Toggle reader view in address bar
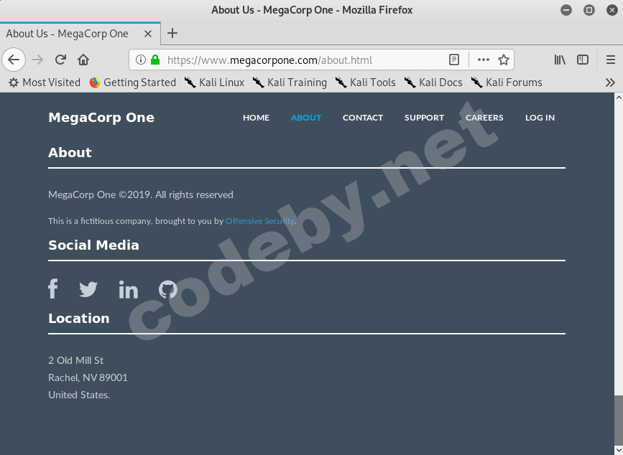The height and width of the screenshot is (455, 623). [453, 60]
